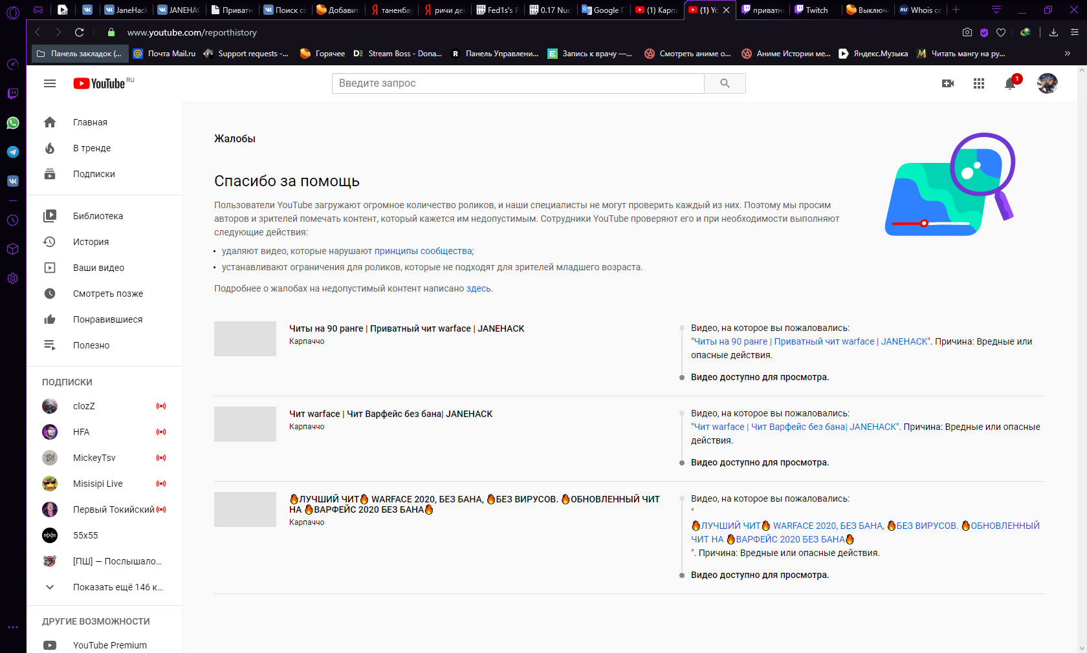Open История in the sidebar
This screenshot has height=653, width=1087.
104,242
